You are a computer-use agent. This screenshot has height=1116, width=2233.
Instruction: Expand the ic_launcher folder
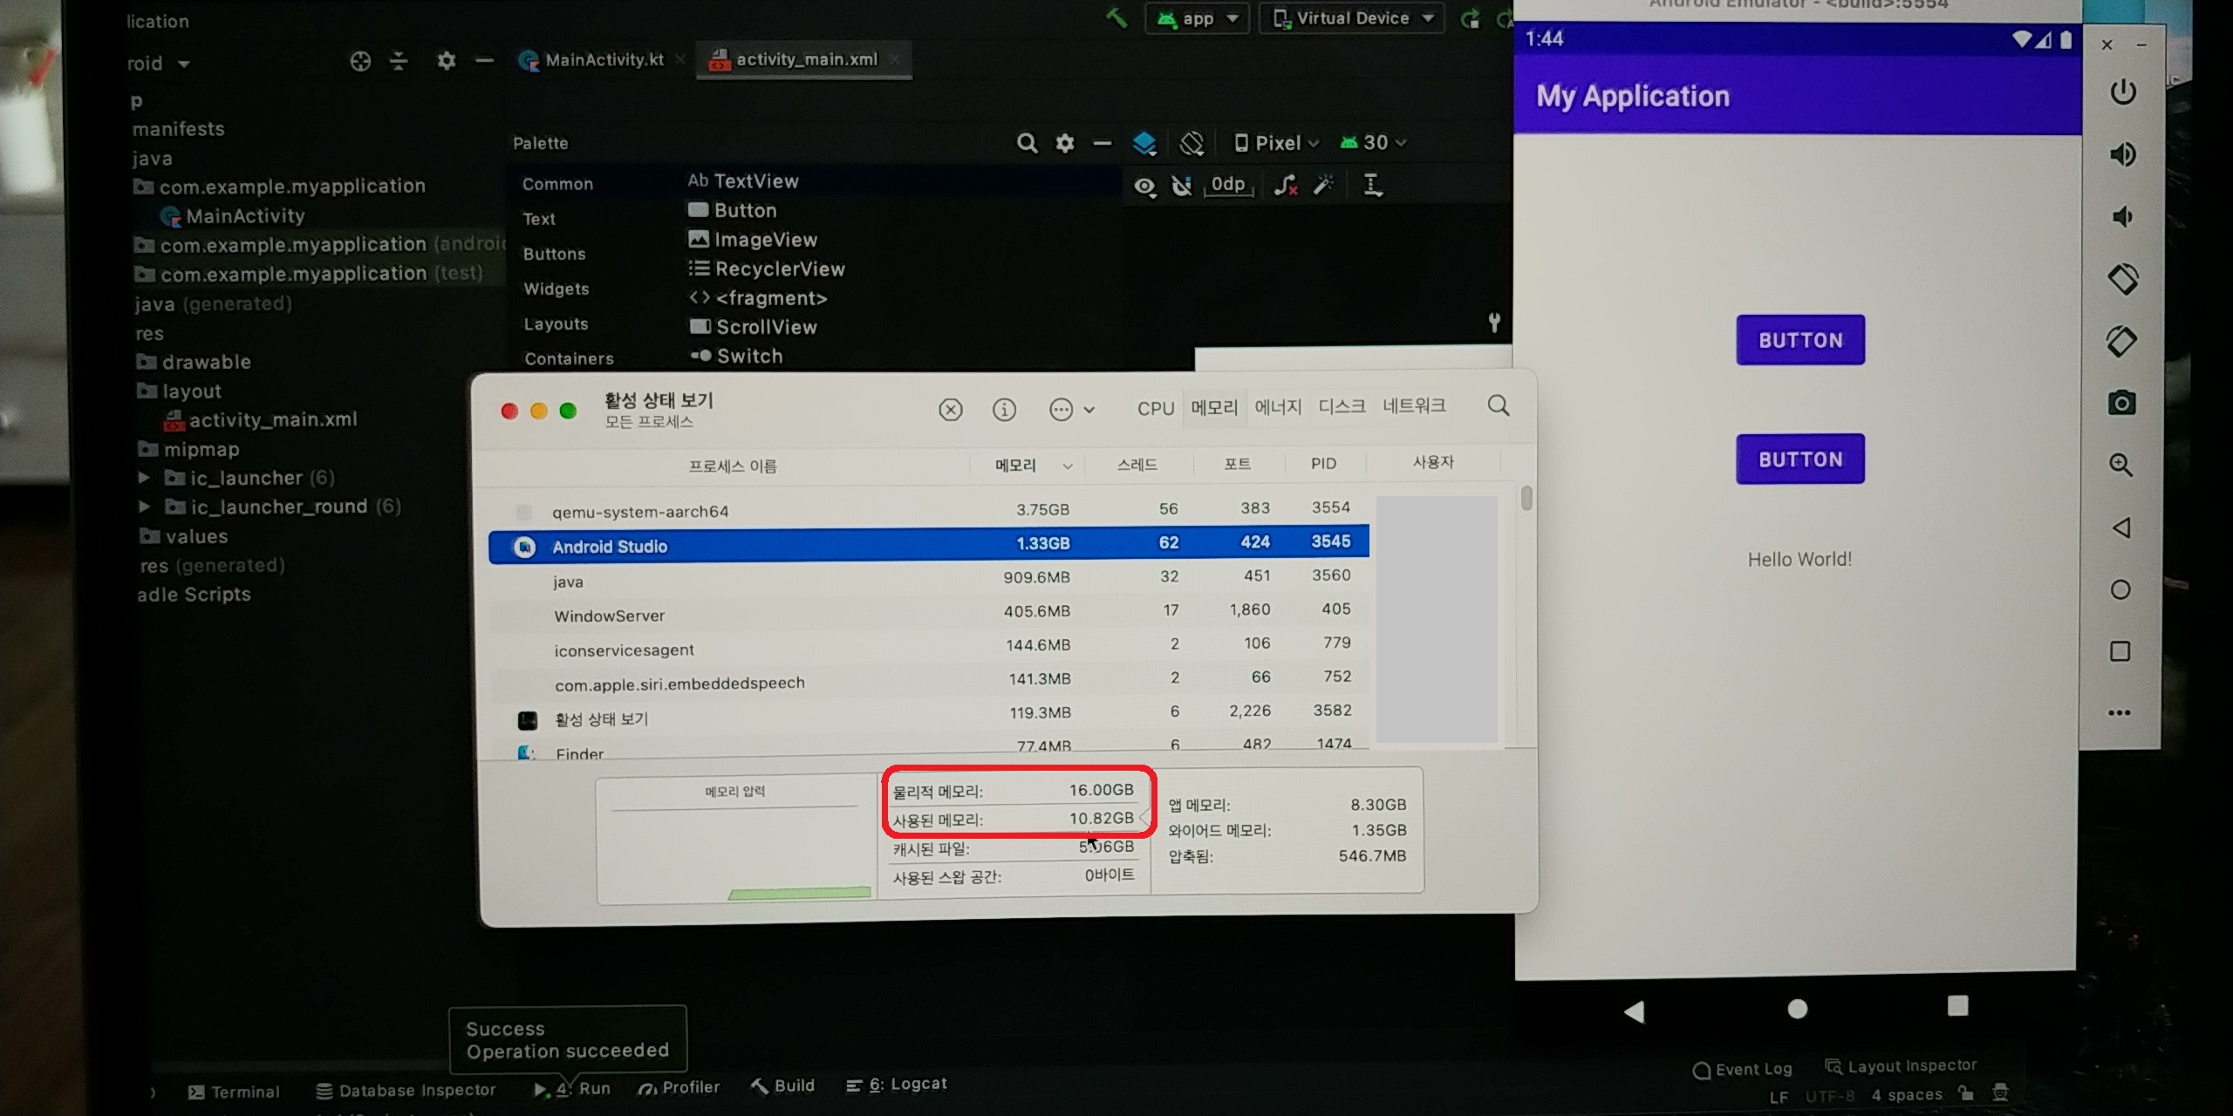coord(144,478)
